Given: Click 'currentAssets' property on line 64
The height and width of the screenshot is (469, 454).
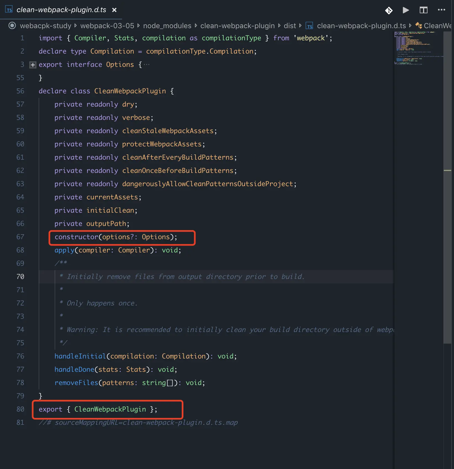Looking at the screenshot, I should coord(112,197).
